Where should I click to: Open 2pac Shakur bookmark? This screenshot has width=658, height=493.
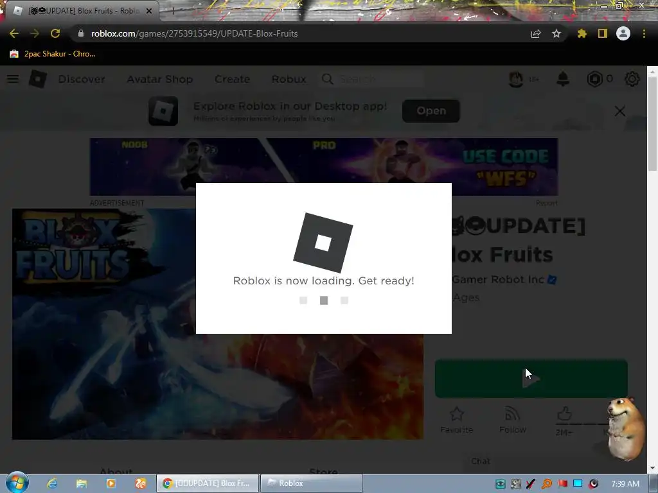[x=53, y=54]
